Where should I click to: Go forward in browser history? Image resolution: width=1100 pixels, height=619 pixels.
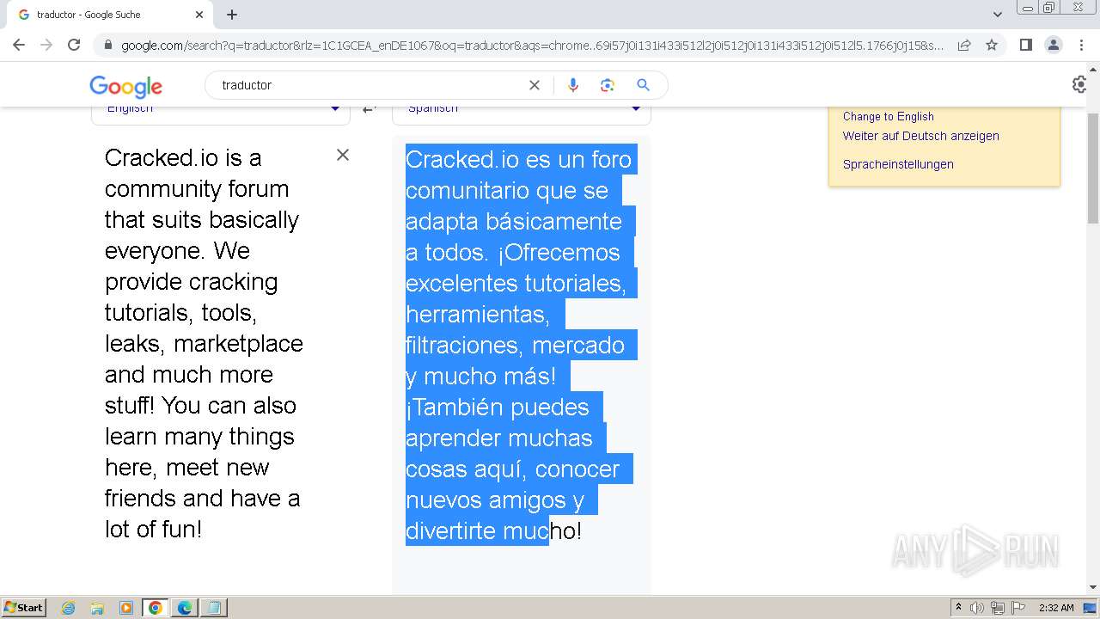click(46, 45)
